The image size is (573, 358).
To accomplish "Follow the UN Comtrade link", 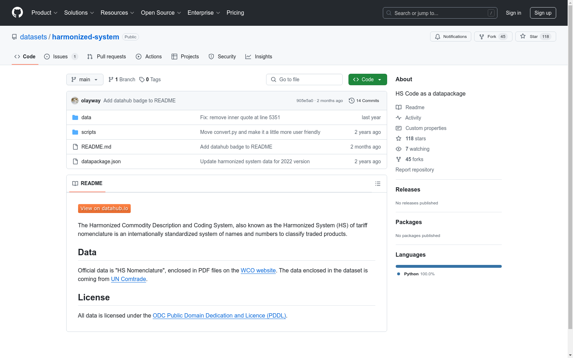I will click(x=129, y=279).
